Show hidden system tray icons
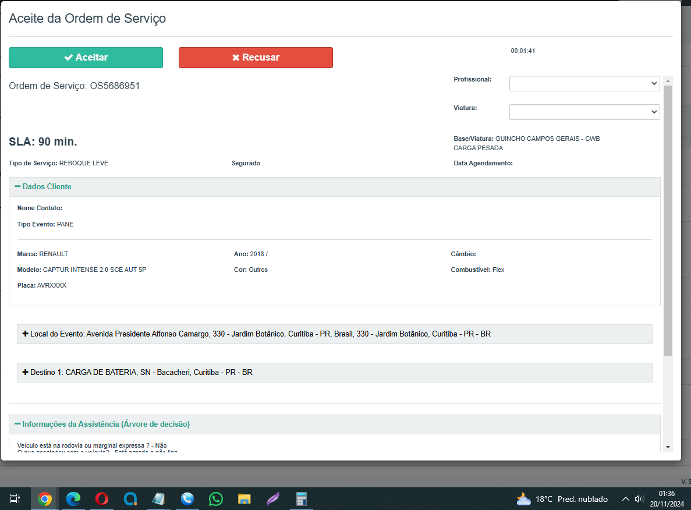This screenshot has width=691, height=510. tap(625, 499)
